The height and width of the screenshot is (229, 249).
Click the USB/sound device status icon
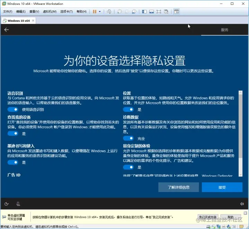[x=229, y=227]
